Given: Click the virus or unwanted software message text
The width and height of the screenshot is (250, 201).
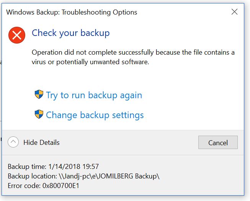Looking at the screenshot, I should (x=133, y=57).
